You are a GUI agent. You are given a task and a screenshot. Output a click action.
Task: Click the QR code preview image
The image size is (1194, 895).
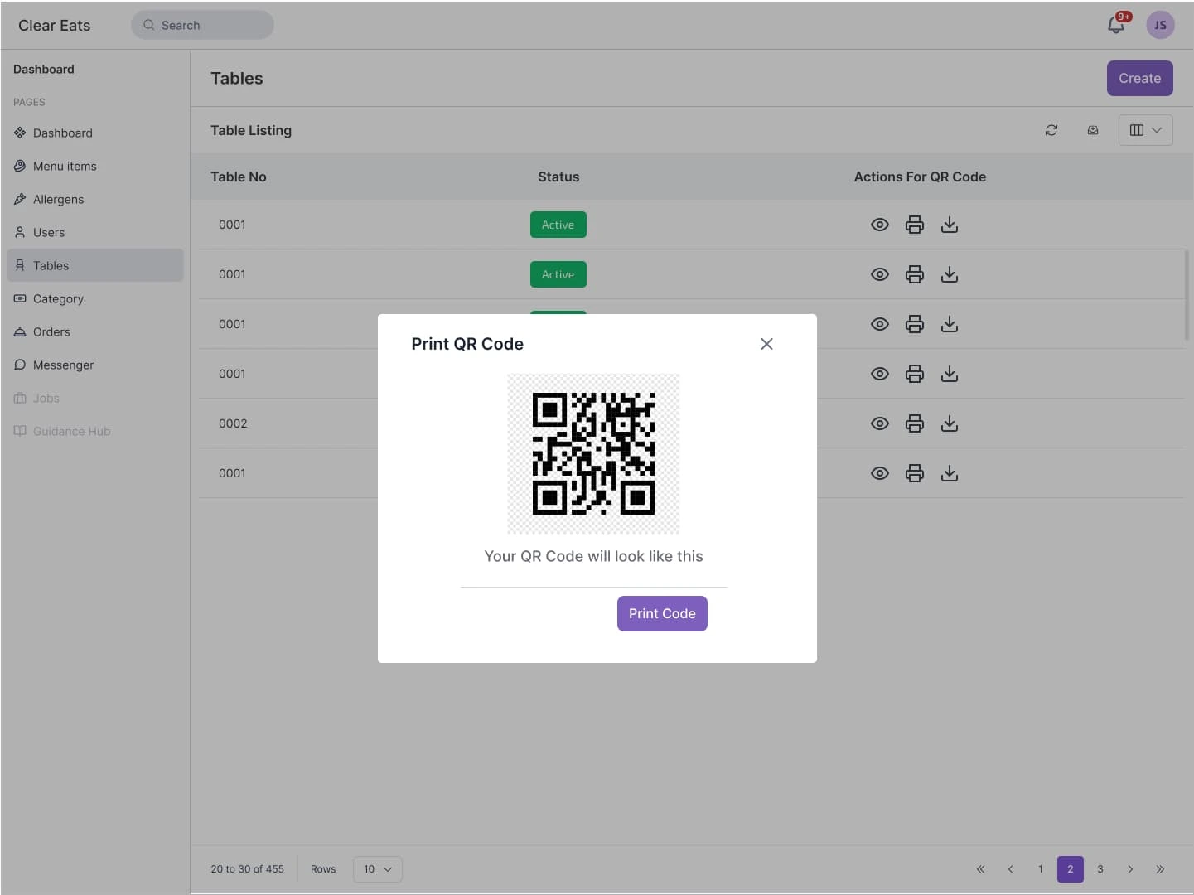point(593,453)
